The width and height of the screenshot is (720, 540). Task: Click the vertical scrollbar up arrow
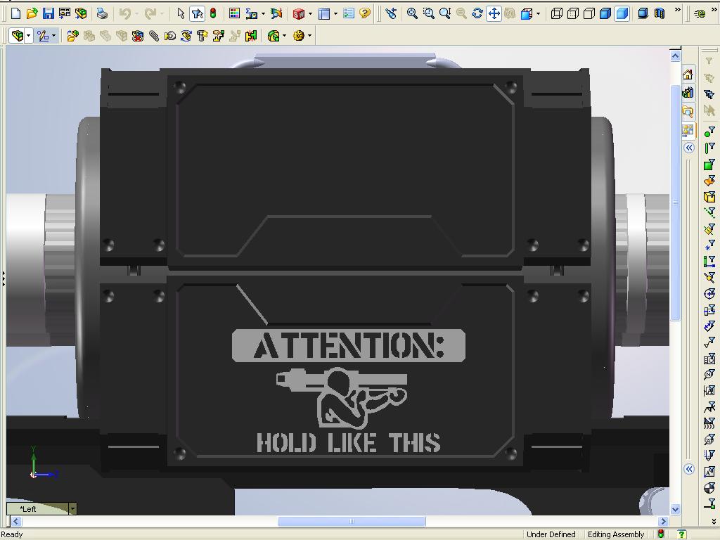click(675, 56)
